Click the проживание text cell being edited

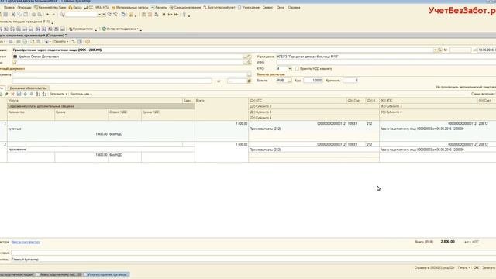[101, 150]
